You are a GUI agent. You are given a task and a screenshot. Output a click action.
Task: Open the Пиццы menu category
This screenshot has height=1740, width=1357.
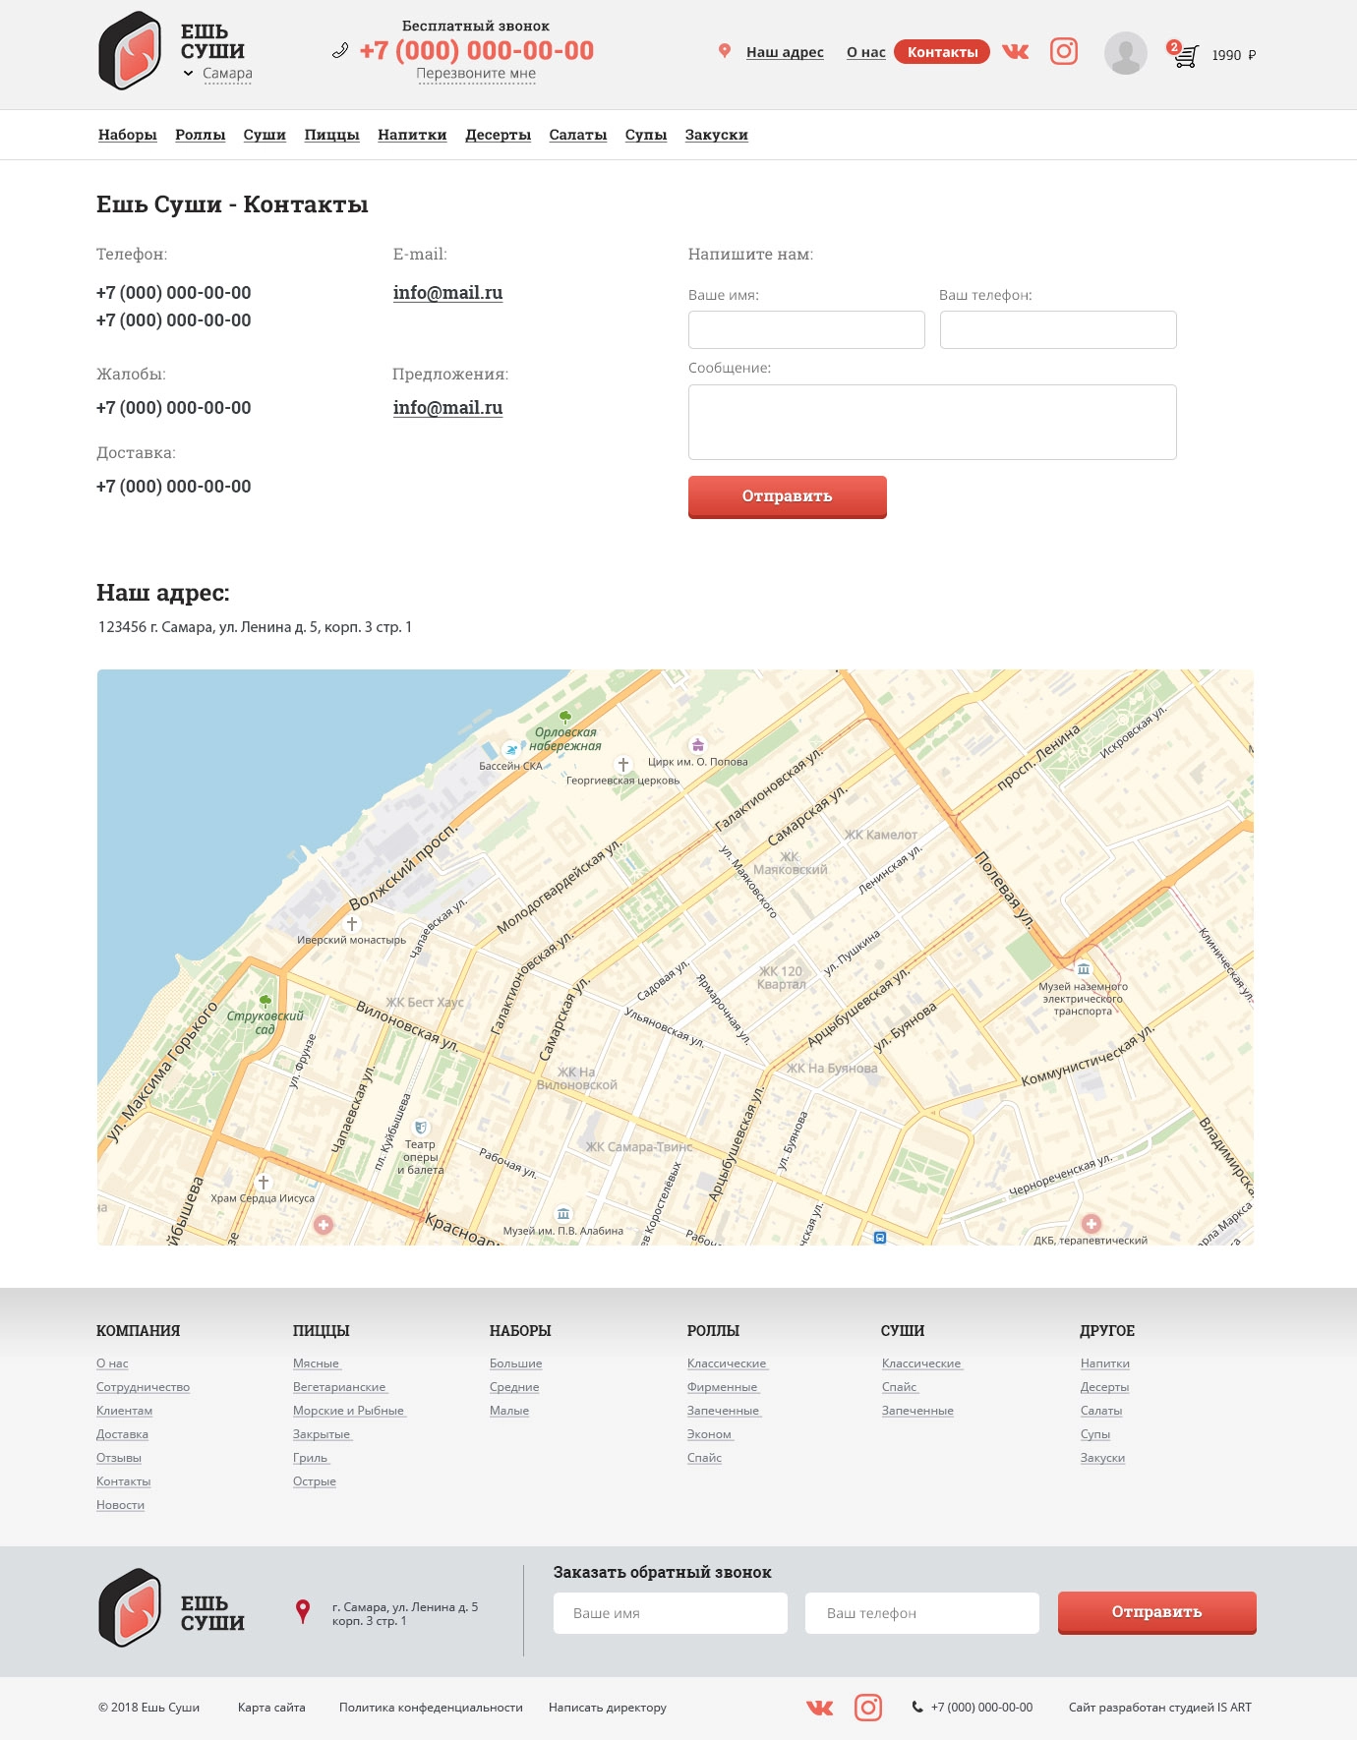coord(331,135)
